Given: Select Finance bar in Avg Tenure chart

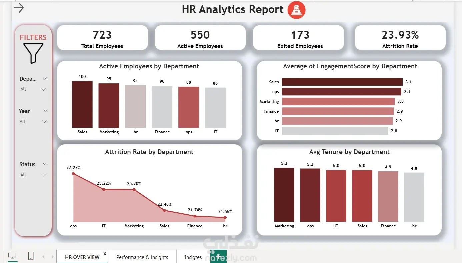Looking at the screenshot, I should [388, 197].
